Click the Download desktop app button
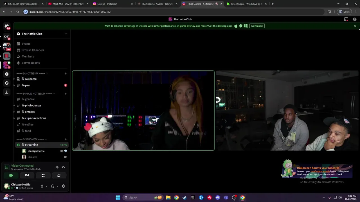Image resolution: width=360 pixels, height=202 pixels. [x=257, y=26]
